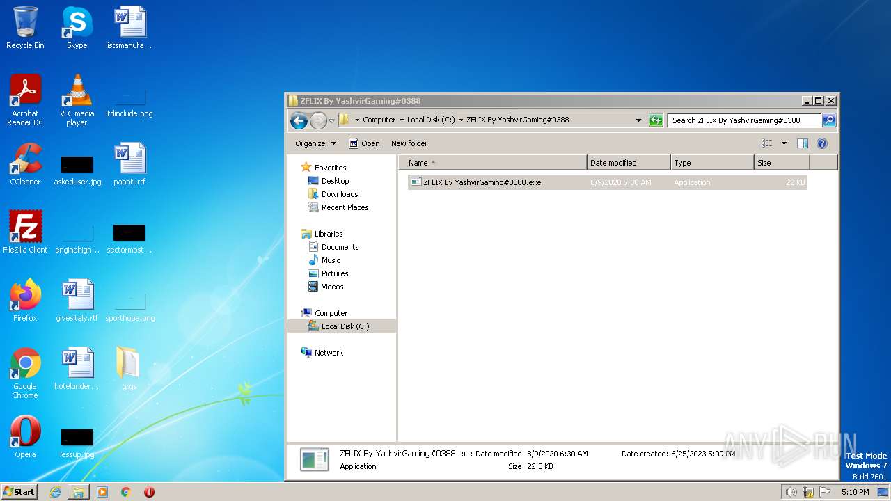
Task: Open the Videos library
Action: (326, 287)
